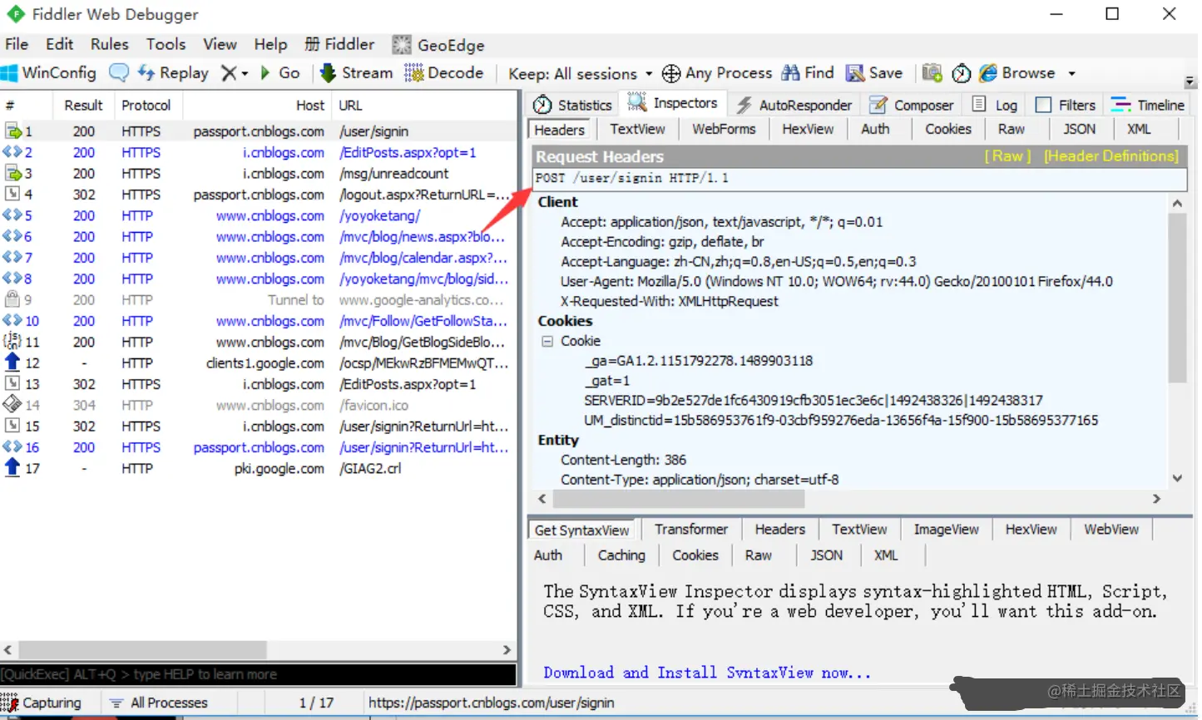This screenshot has width=1202, height=720.
Task: Click the session list scroll right arrow
Action: point(507,649)
